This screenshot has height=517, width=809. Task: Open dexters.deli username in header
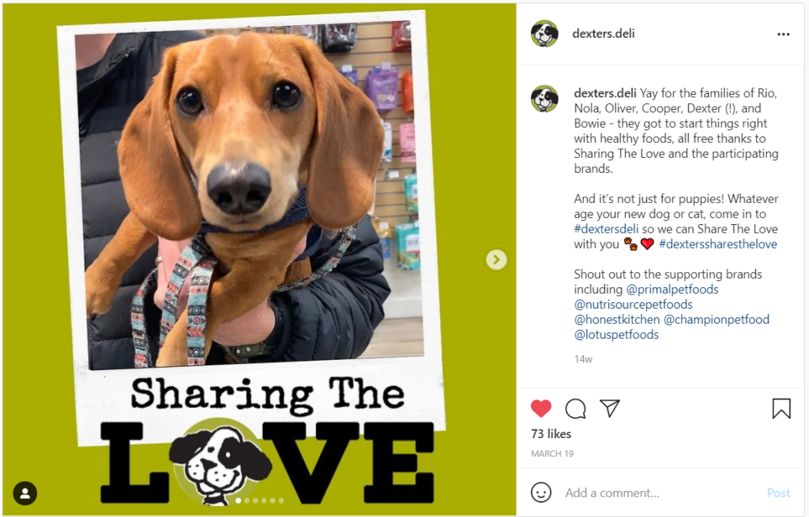click(x=603, y=33)
